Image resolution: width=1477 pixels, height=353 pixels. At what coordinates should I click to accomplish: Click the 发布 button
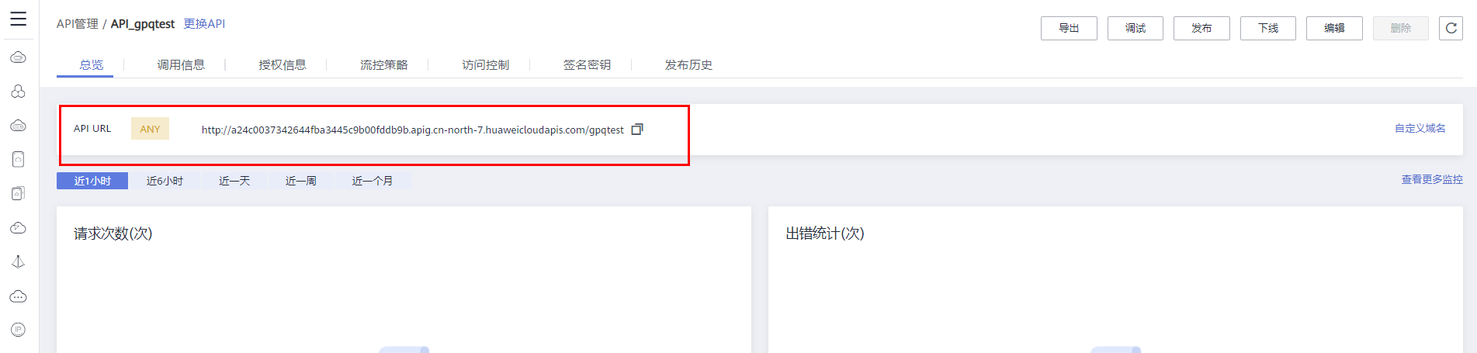coord(1201,28)
